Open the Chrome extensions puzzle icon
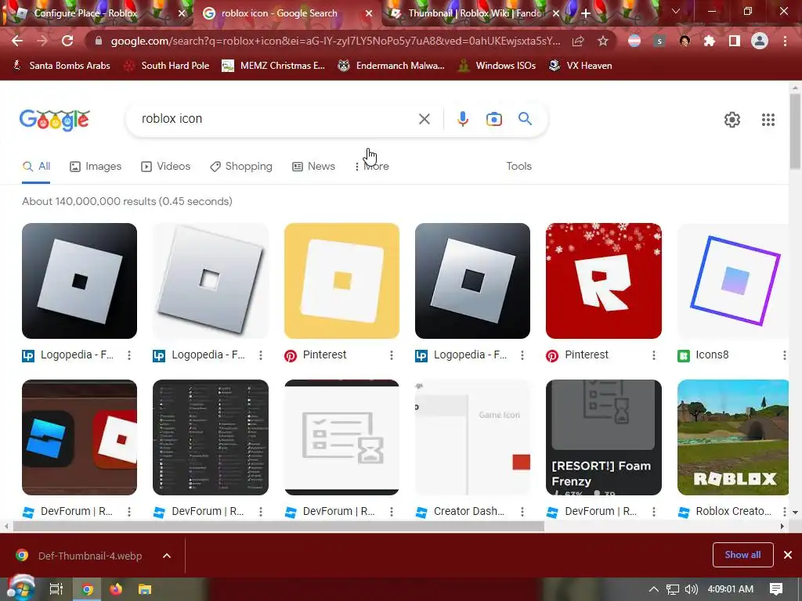The height and width of the screenshot is (601, 802). coord(709,41)
